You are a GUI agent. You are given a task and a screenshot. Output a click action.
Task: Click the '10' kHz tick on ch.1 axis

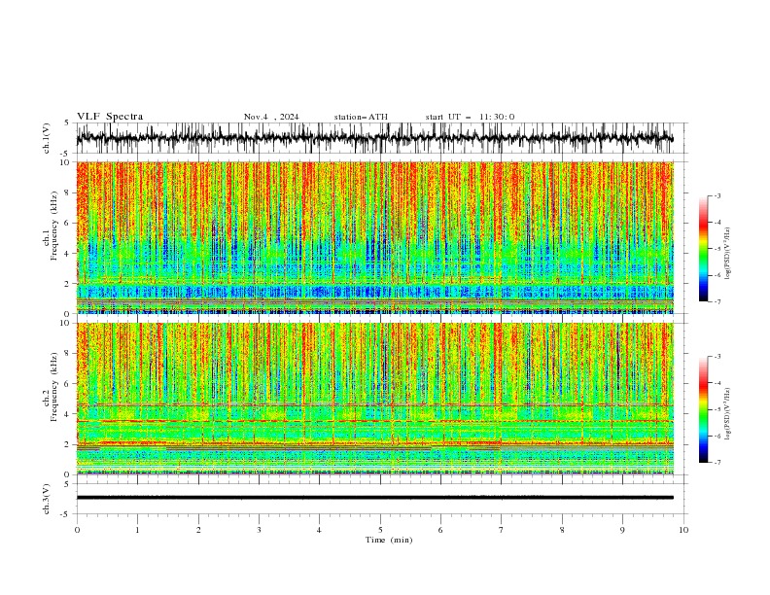pos(65,162)
